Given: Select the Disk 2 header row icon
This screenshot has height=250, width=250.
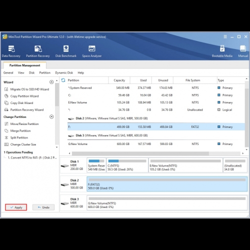Looking at the screenshot, I should click(71, 118).
